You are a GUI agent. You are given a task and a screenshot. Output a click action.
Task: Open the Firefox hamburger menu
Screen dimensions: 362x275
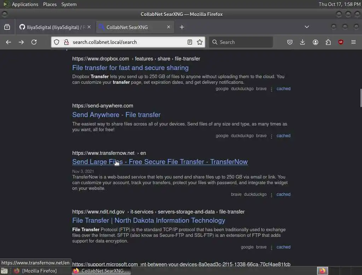(354, 42)
